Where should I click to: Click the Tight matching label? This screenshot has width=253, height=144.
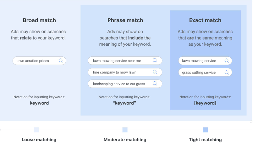[x=206, y=140]
